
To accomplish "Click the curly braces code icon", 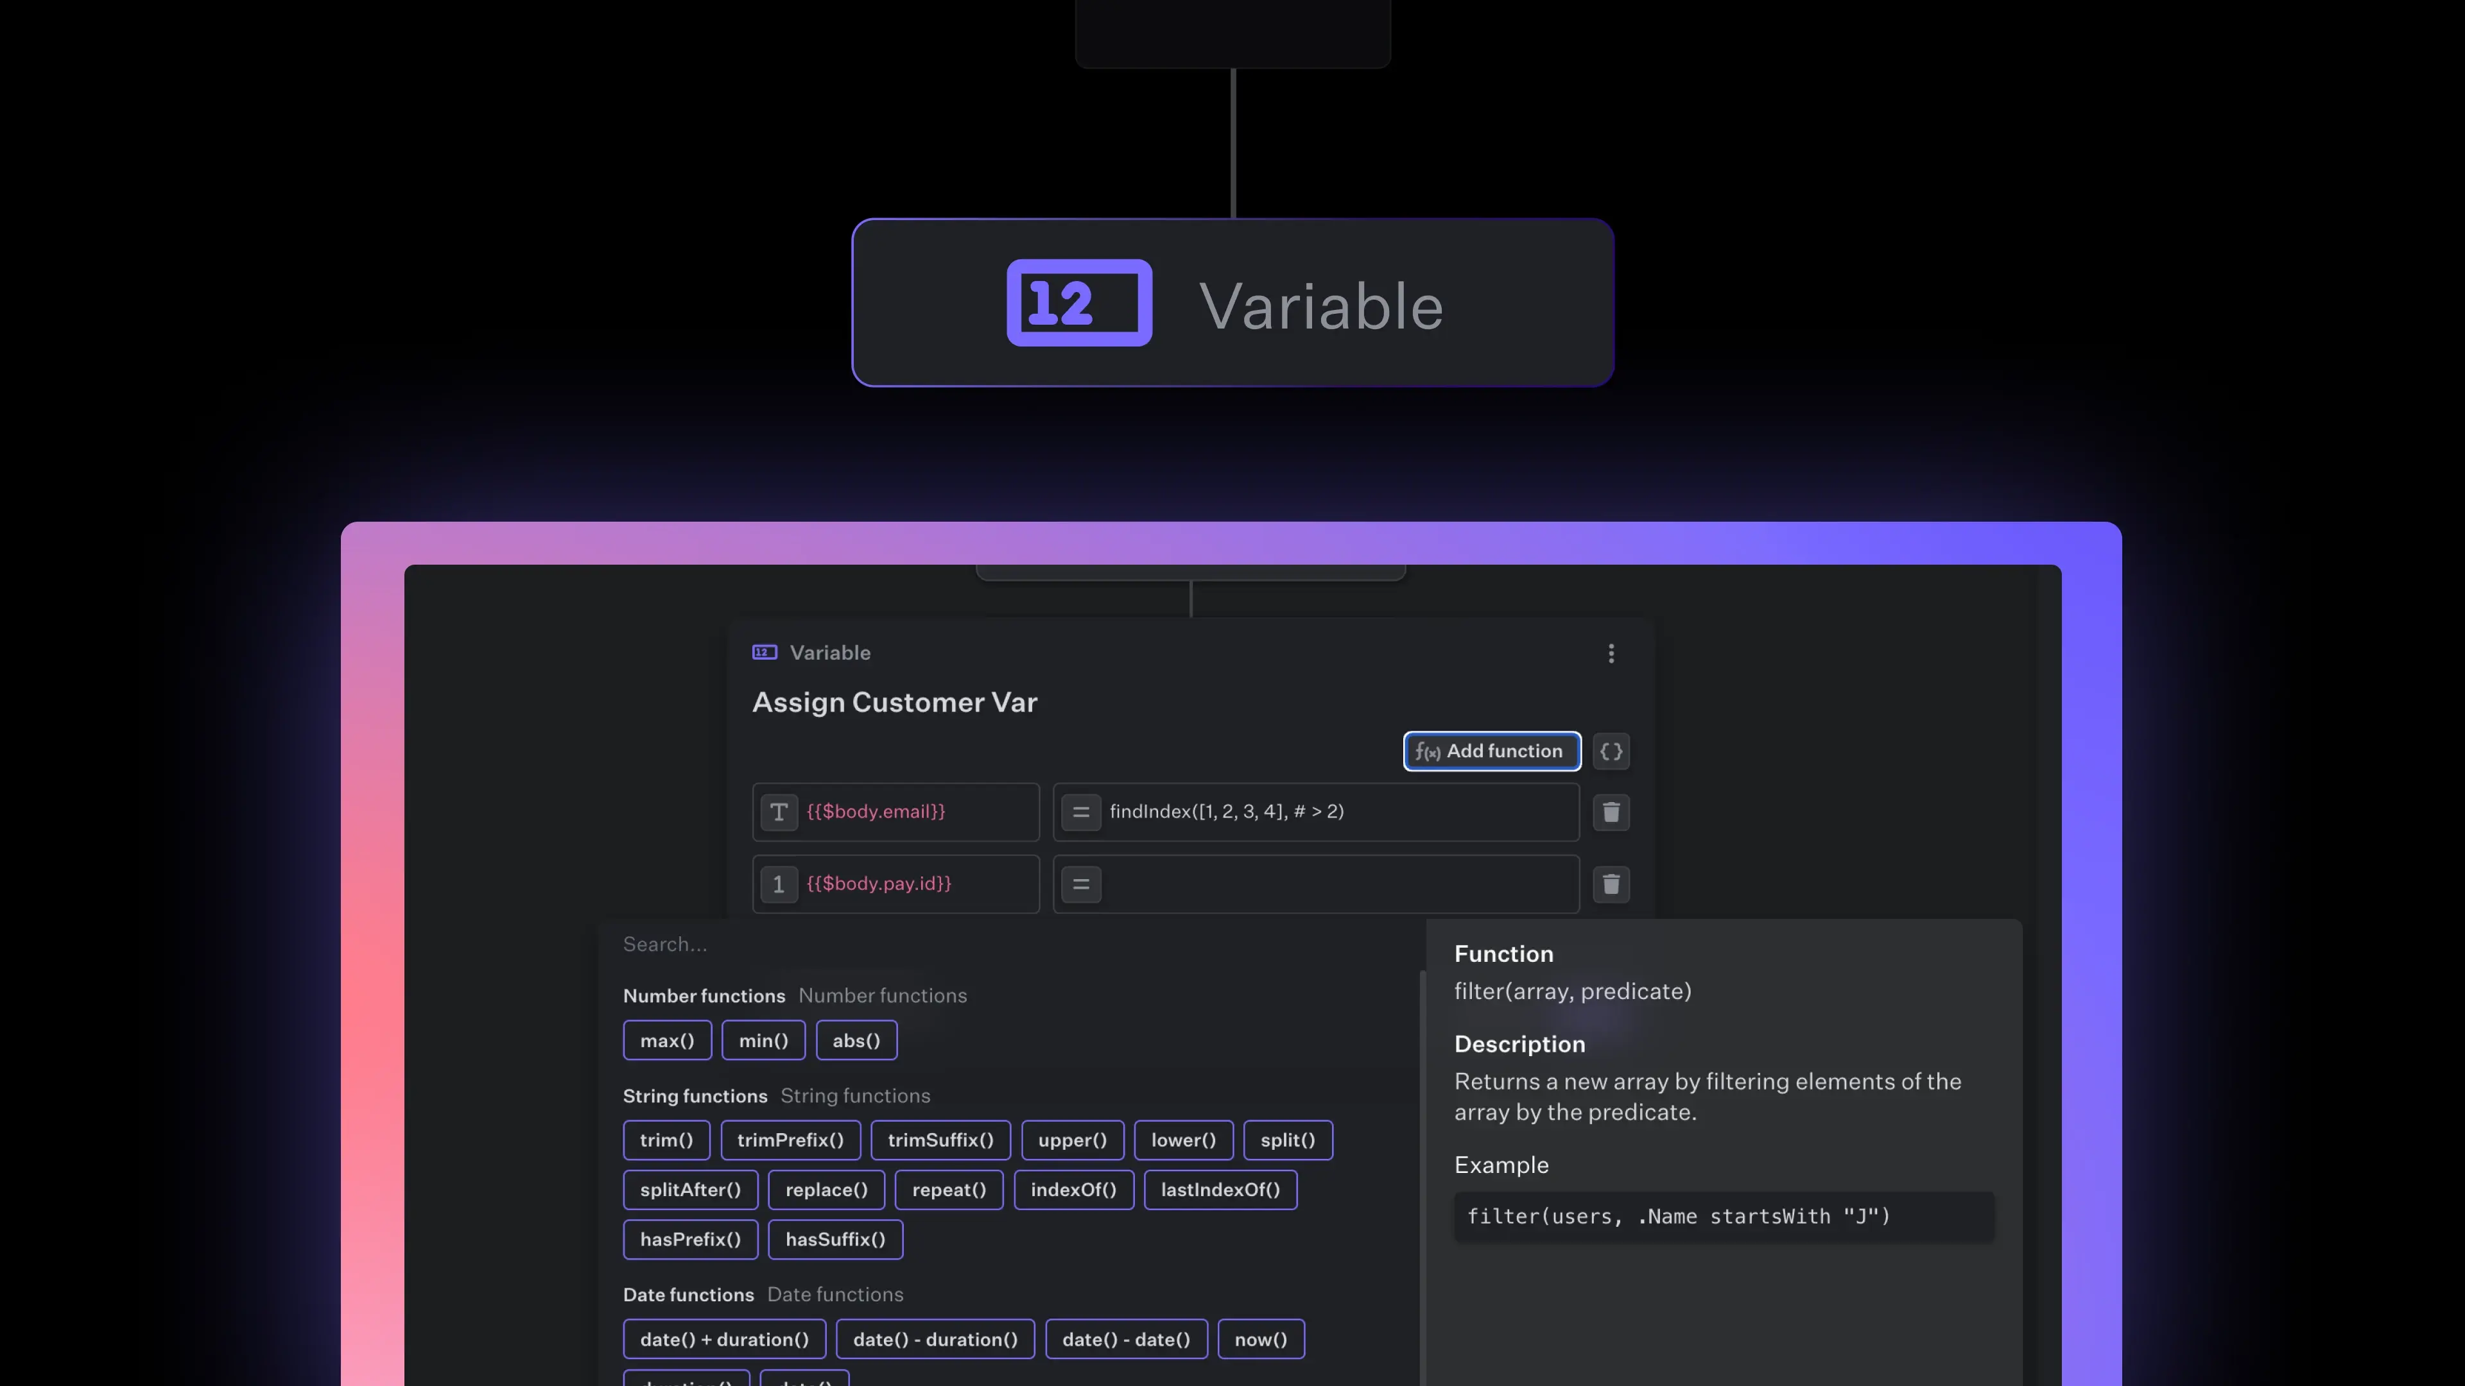I will pos(1611,752).
